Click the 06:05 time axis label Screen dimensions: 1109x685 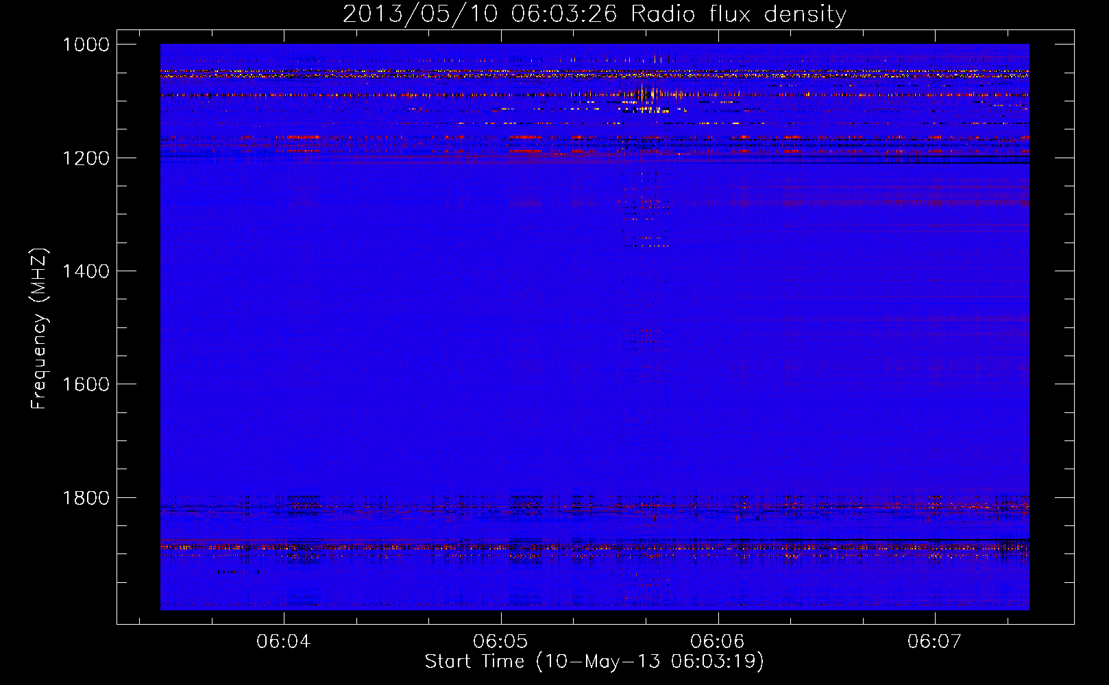coord(500,642)
